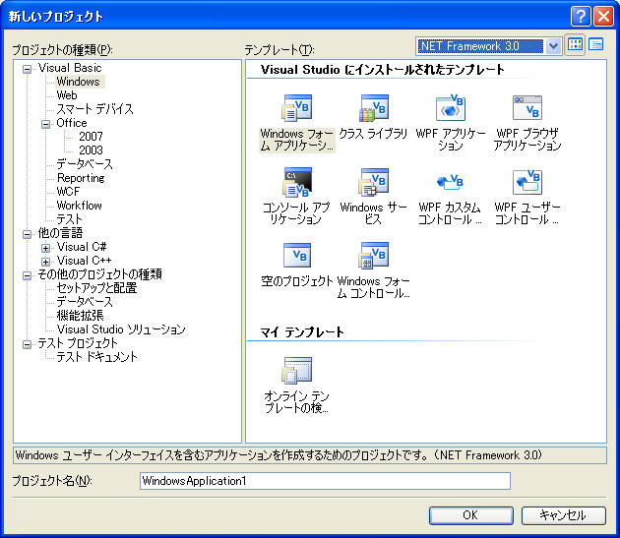Select Windows under Visual Basic
Viewport: 620px width, 538px height.
pos(79,82)
